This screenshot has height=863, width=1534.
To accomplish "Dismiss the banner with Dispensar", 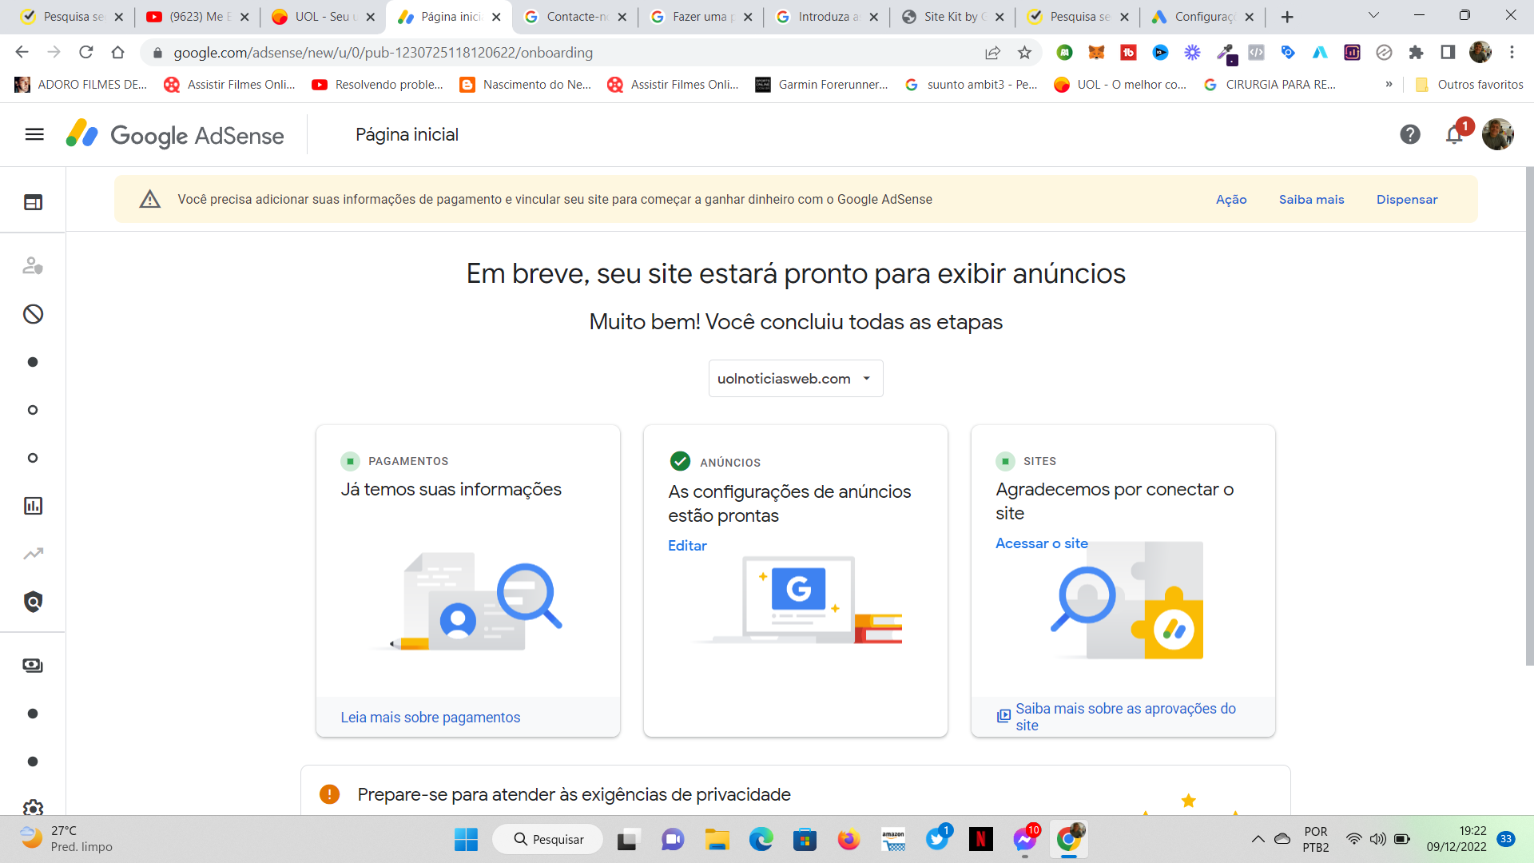I will [x=1407, y=200].
